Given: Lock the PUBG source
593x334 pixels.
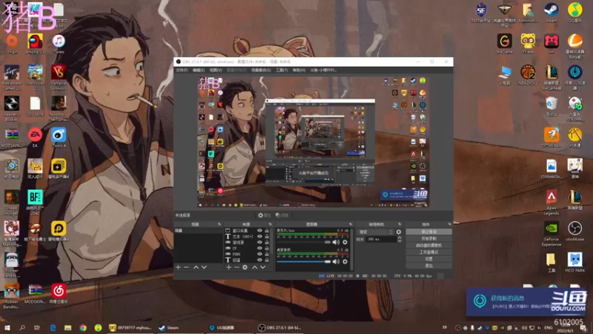Looking at the screenshot, I should point(267,254).
